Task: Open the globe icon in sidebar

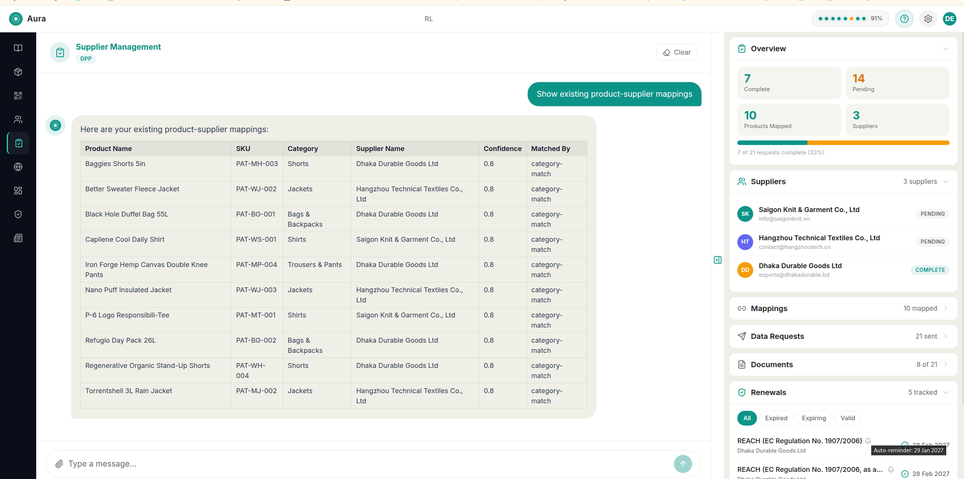Action: pos(18,167)
